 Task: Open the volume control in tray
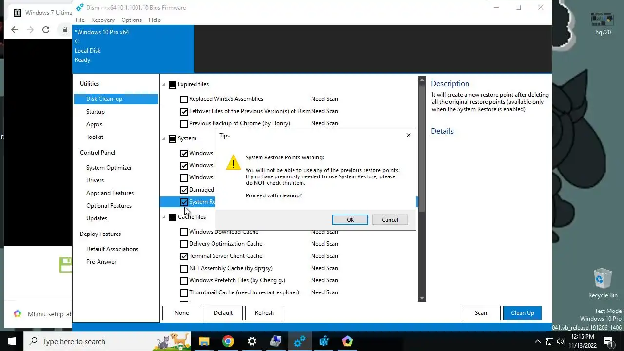coord(561,341)
